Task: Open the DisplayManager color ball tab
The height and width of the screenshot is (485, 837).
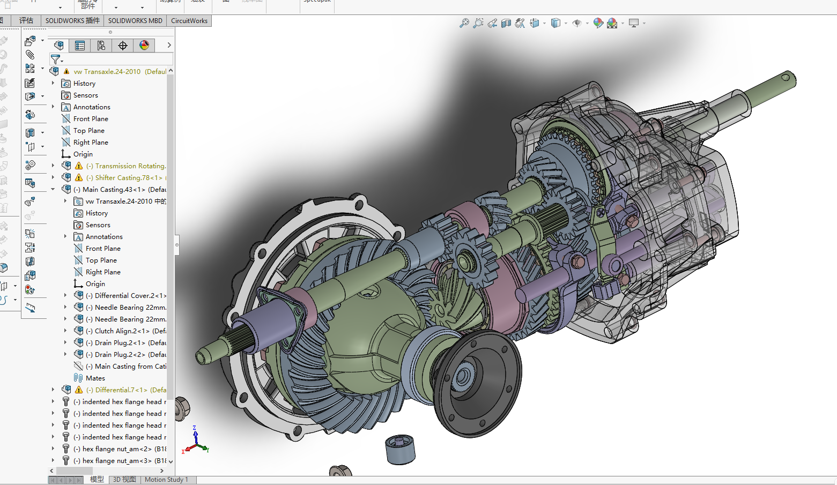Action: coord(144,46)
